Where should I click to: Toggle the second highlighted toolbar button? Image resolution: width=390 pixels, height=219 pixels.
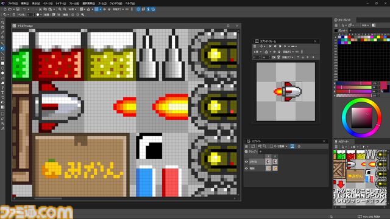click(x=143, y=9)
